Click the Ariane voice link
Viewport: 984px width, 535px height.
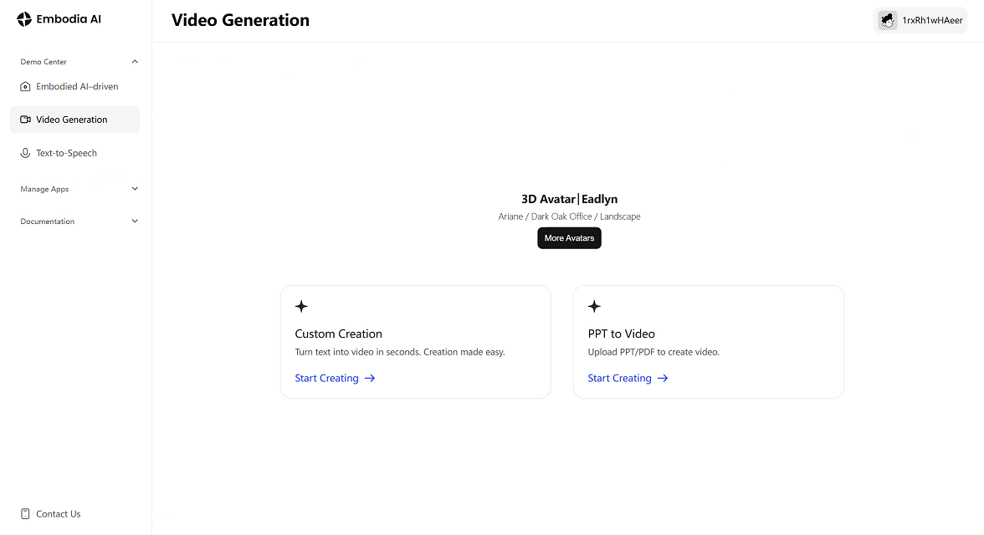(x=510, y=216)
